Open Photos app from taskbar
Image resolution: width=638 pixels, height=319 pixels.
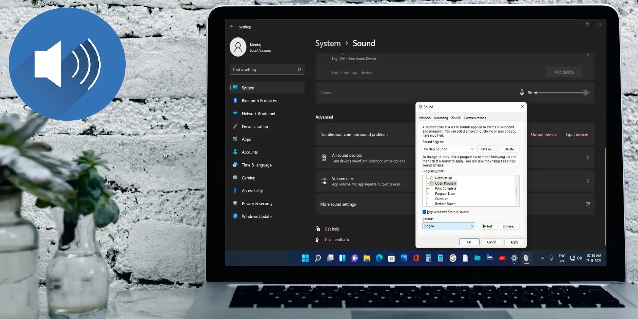404,258
